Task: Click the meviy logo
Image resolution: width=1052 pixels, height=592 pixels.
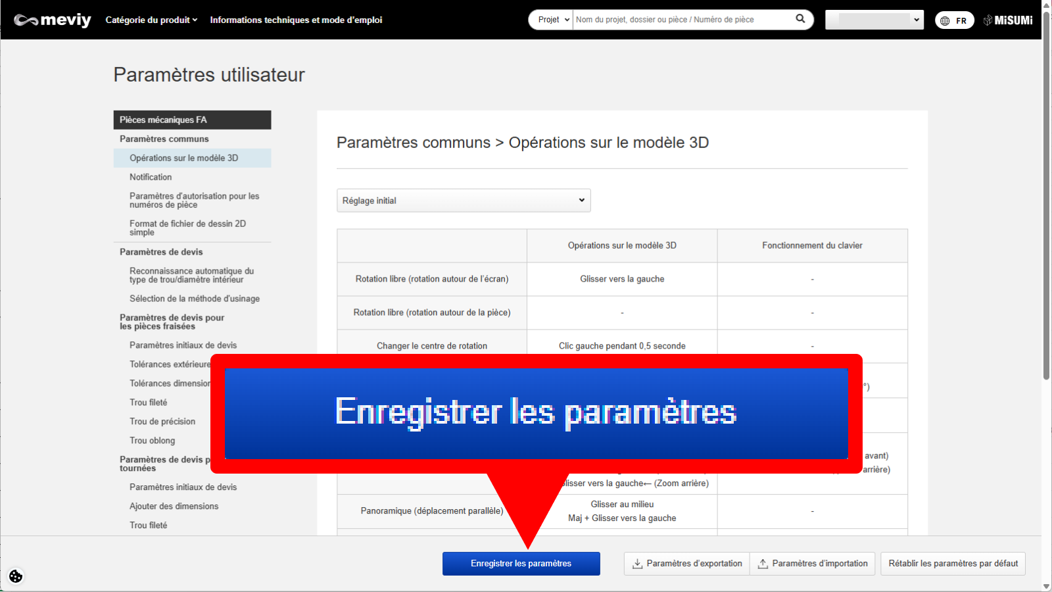Action: 53,20
